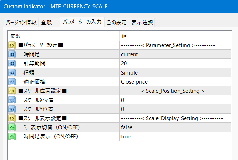Edit the スケールY位置 value 0
The image size is (238, 160).
(175, 109)
